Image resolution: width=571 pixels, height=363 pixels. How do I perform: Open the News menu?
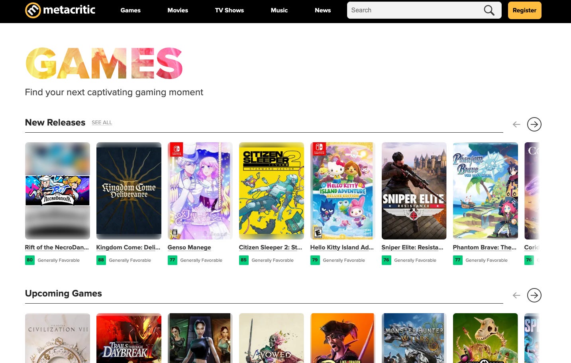323,10
